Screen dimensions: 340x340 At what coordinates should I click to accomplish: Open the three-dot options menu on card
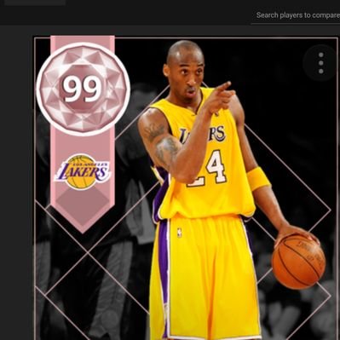coord(321,63)
